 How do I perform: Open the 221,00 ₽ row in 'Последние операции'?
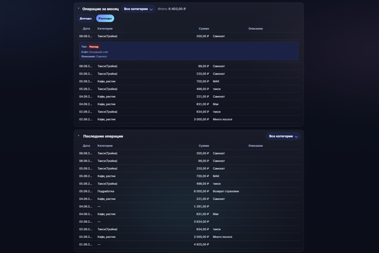coord(189,199)
